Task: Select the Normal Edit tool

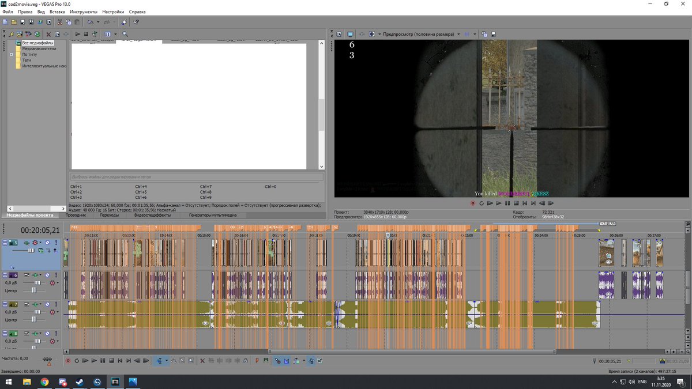Action: [x=159, y=361]
